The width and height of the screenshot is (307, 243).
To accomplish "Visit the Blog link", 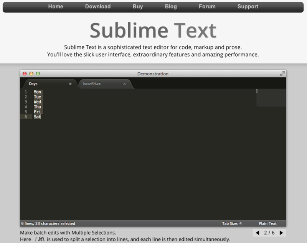I will click(171, 7).
